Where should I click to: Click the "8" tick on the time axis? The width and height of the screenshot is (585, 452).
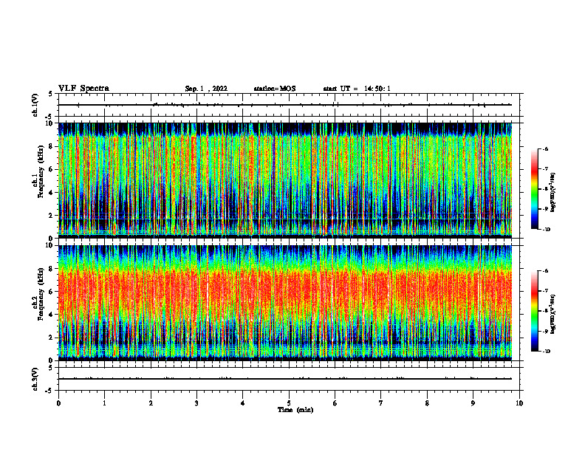click(427, 403)
